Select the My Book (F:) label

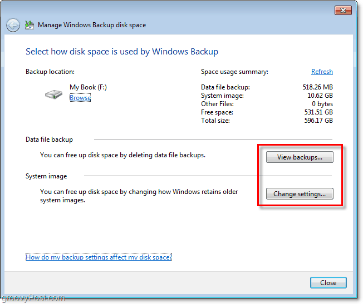click(88, 87)
